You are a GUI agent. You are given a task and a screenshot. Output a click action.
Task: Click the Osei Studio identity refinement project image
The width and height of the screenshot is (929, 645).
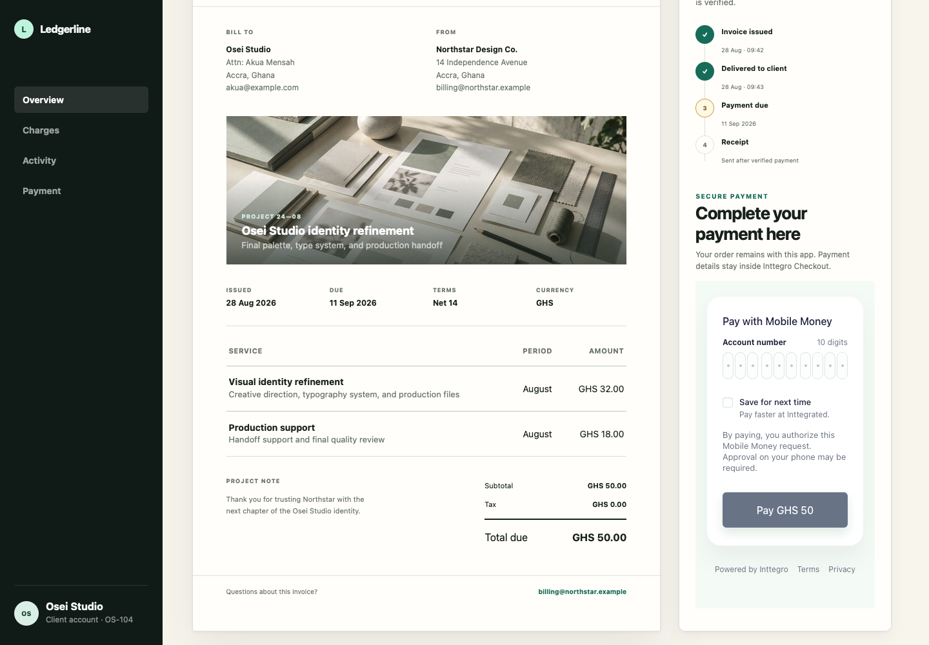point(426,190)
